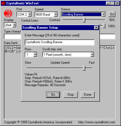Expand the Scroll step size dropdown
Viewport: 121px width, 126px height.
click(92, 55)
